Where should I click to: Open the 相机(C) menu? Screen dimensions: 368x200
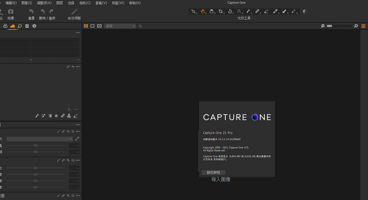coord(85,3)
